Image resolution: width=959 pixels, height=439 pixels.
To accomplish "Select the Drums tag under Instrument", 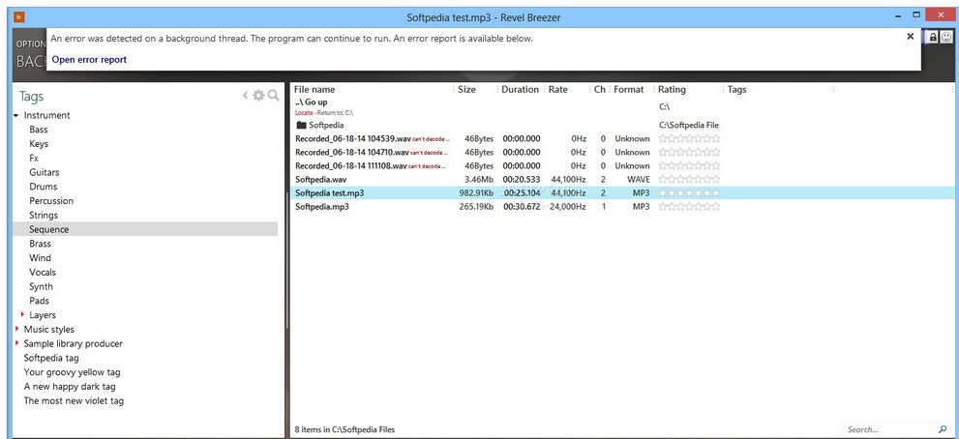I will (x=43, y=187).
